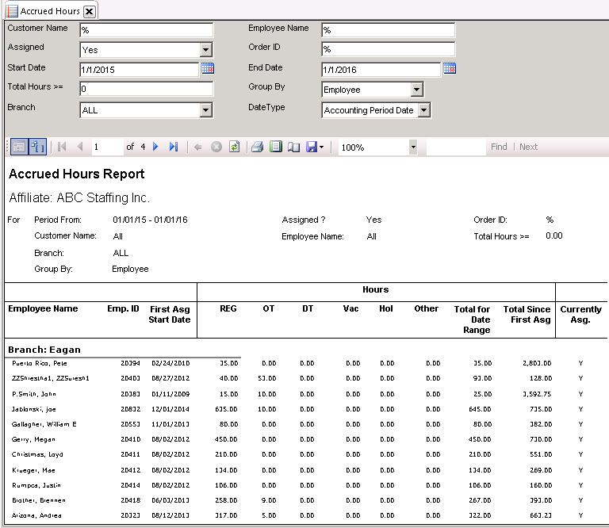Select the Accrued Hours tab

50,11
